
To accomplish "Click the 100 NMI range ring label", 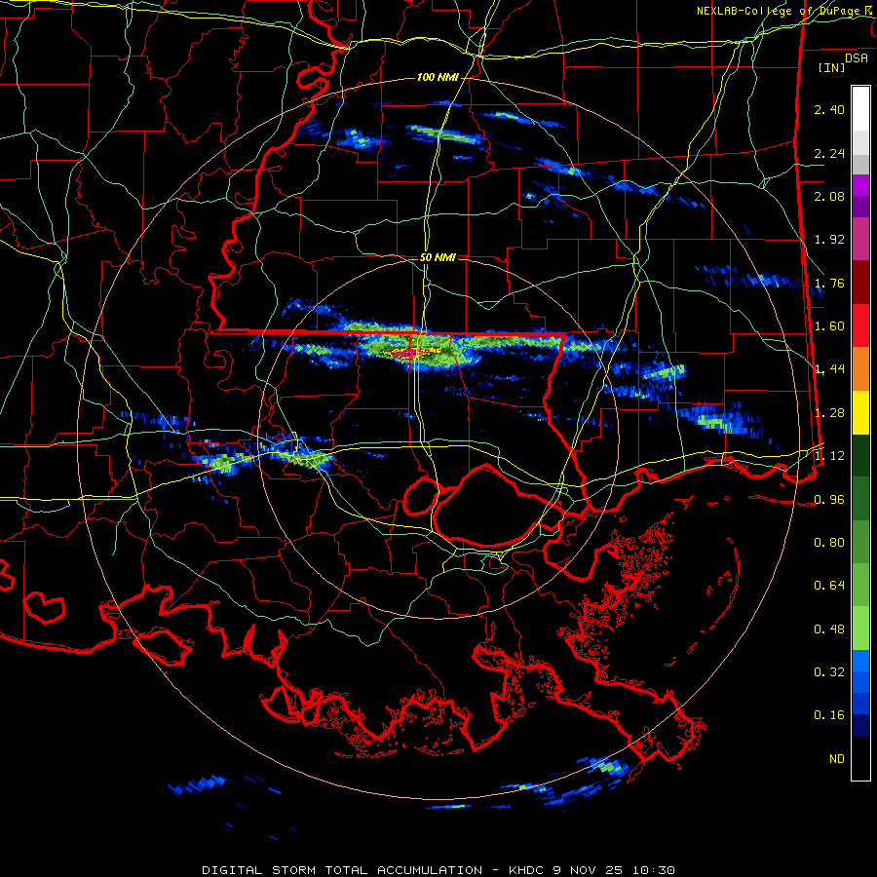I will (x=438, y=77).
